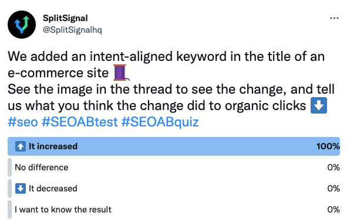Select the It increased poll option
This screenshot has height=223, width=347.
point(174,146)
